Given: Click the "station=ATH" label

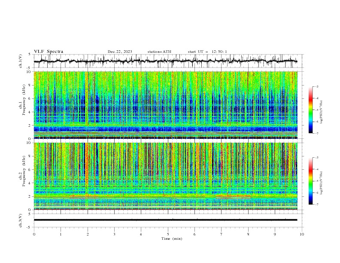Looking at the screenshot, I should 159,52.
